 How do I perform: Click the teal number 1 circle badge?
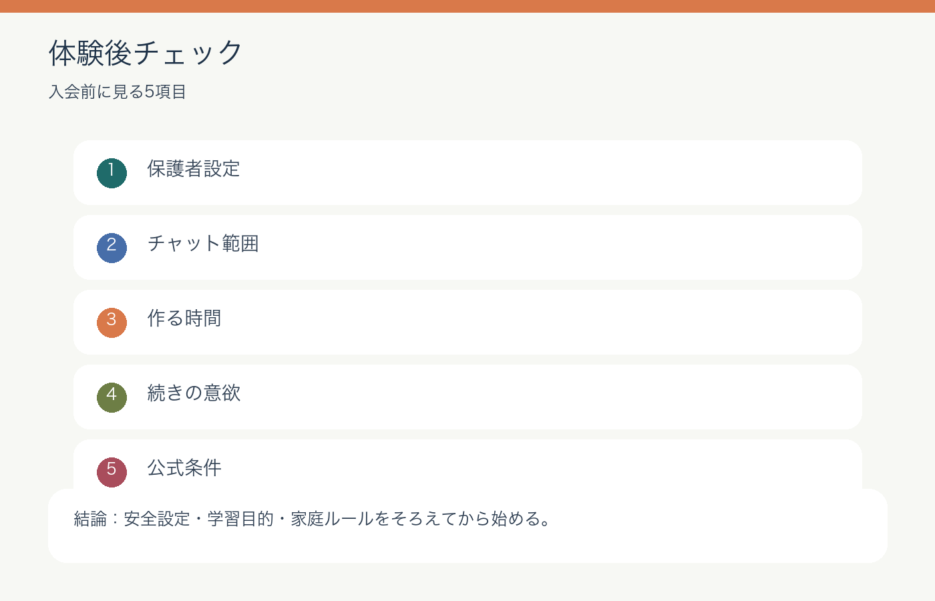click(112, 173)
